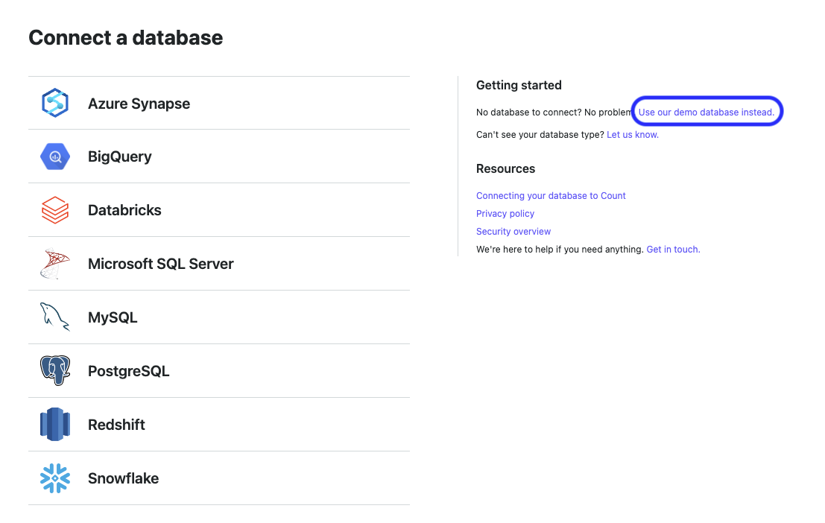Click the MySQL dolphin icon

point(54,317)
